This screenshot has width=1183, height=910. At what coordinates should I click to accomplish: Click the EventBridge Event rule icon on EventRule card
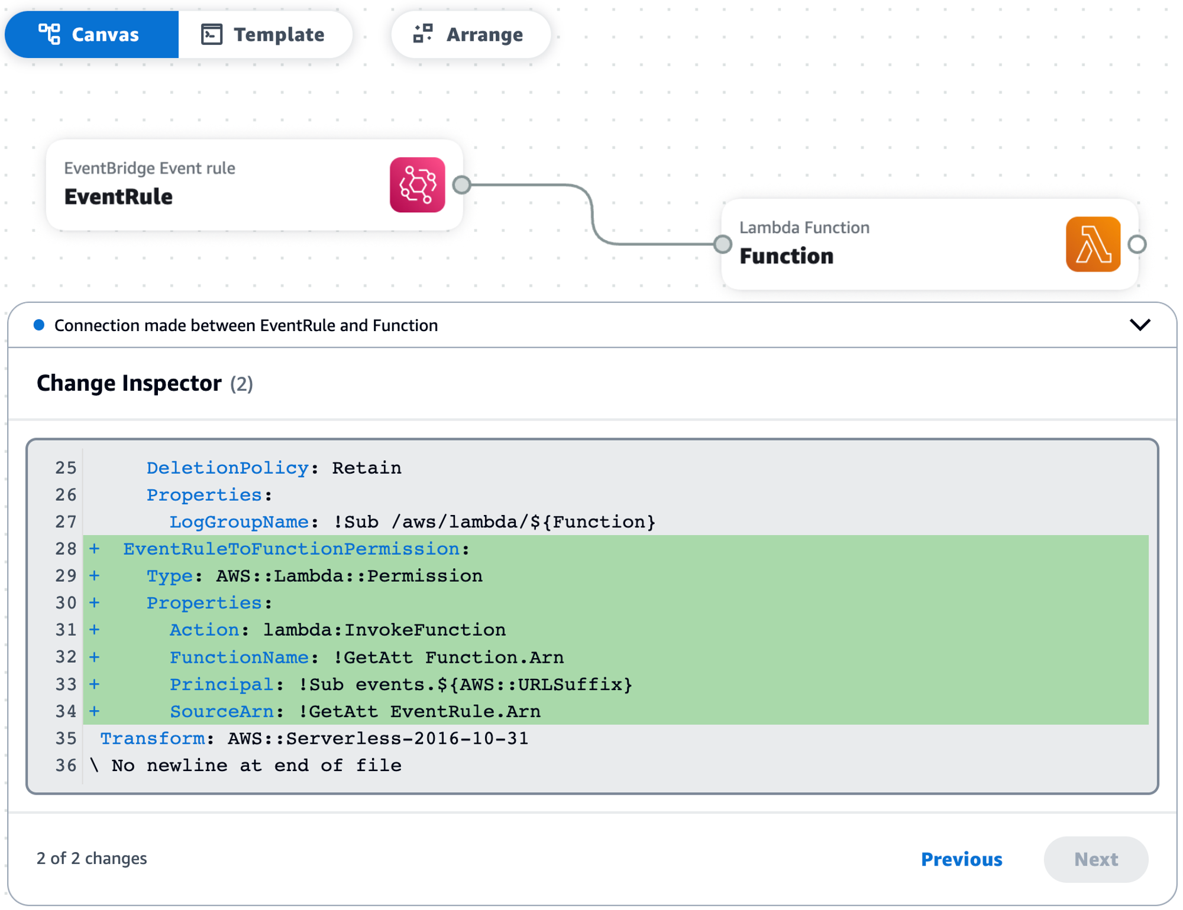pyautogui.click(x=417, y=185)
